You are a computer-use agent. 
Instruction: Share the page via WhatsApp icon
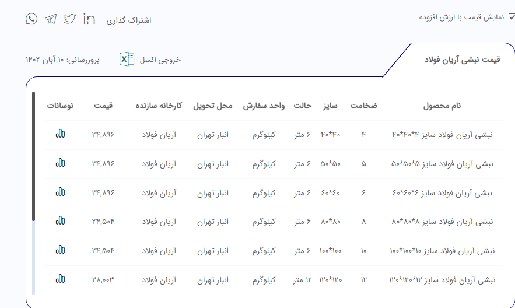(x=31, y=19)
